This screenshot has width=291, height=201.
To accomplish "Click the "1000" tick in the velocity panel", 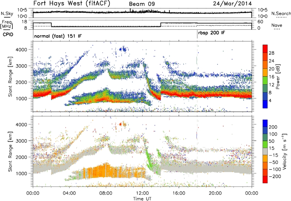I will coord(21,173).
